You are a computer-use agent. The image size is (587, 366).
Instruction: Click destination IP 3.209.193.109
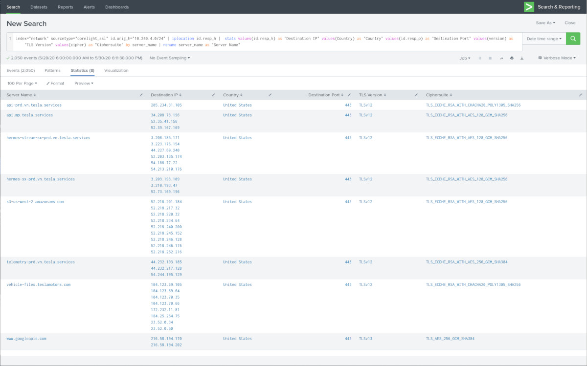(x=165, y=179)
